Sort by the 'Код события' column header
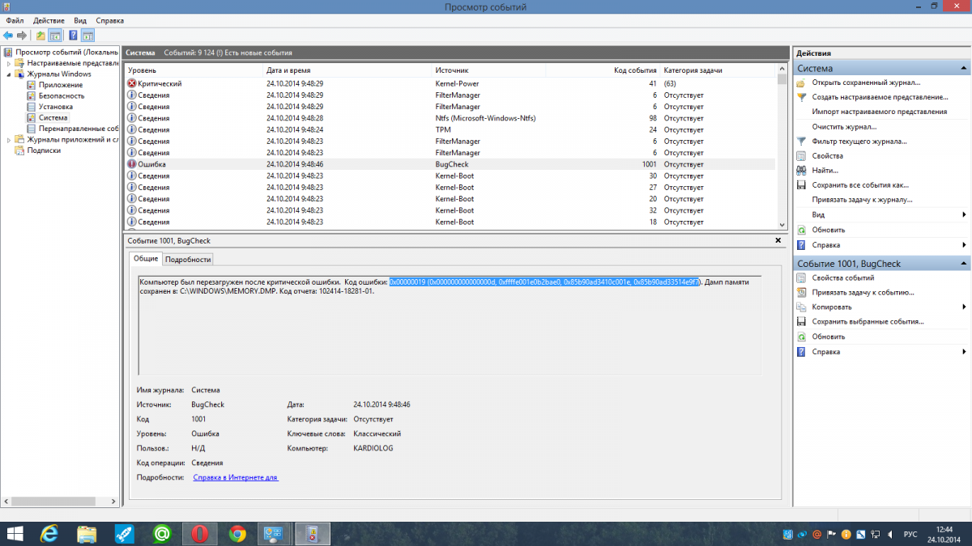Viewport: 972px width, 546px height. point(603,70)
